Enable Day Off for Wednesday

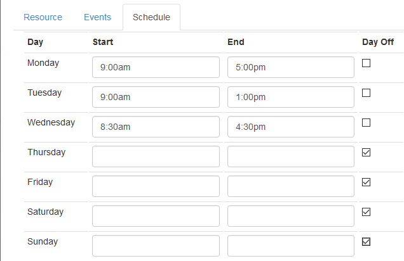[x=366, y=123]
